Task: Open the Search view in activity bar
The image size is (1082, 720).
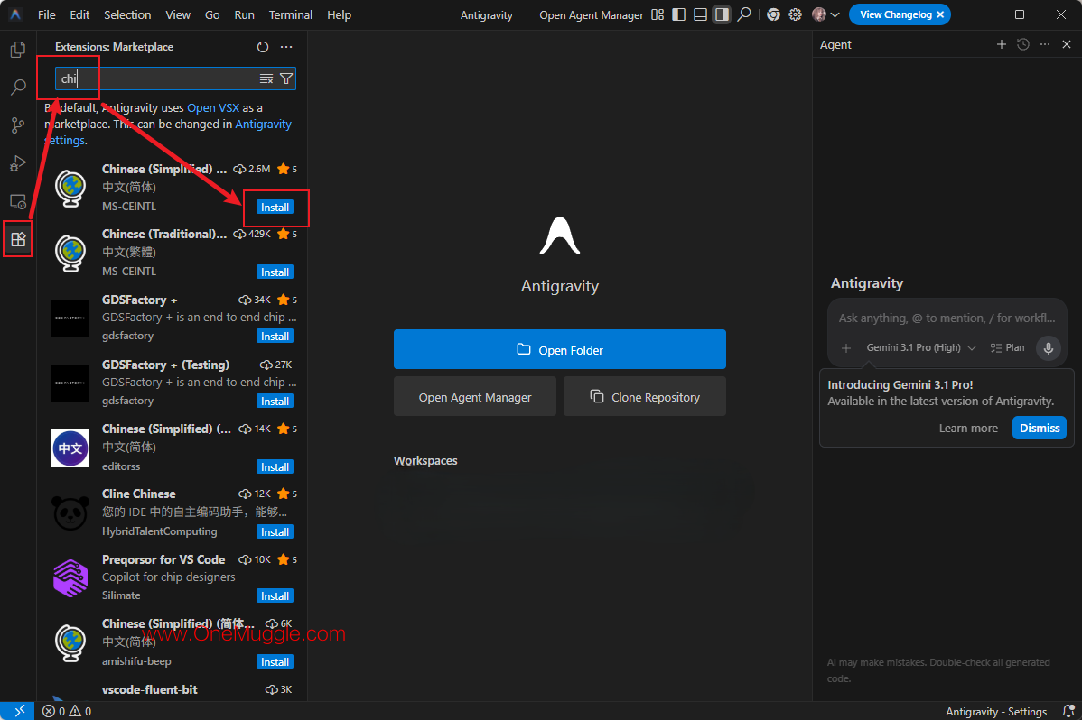Action: (18, 87)
